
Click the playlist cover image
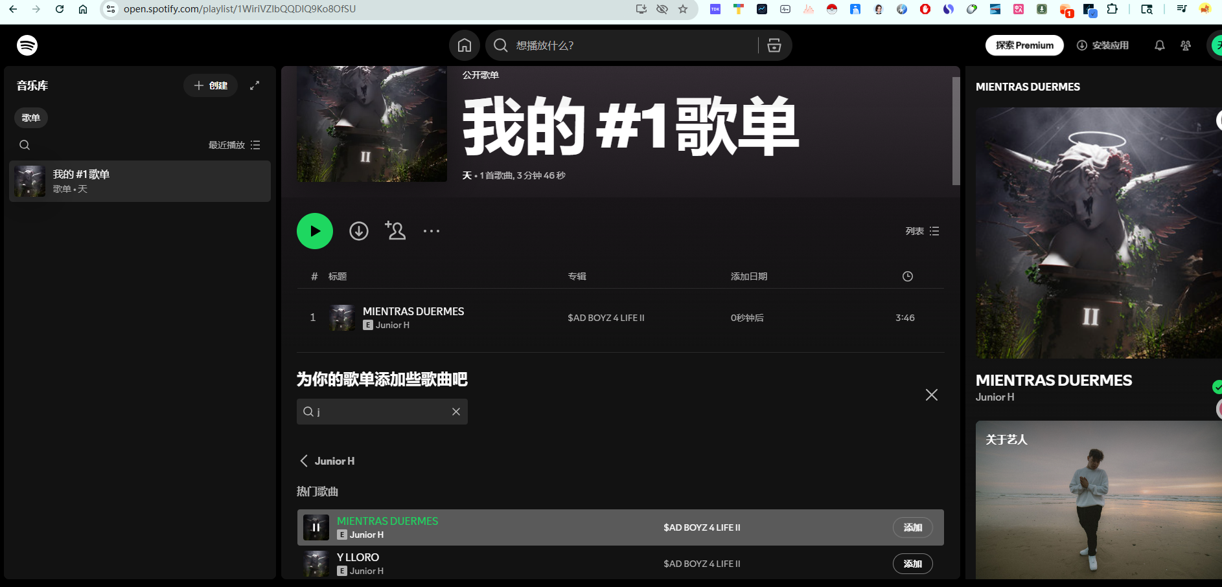coord(372,124)
